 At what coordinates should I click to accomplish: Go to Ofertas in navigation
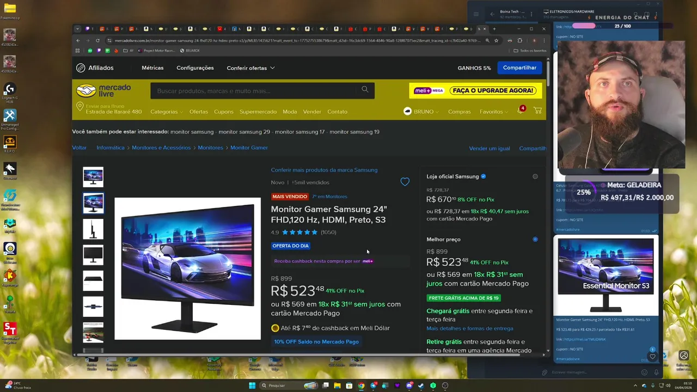(199, 112)
